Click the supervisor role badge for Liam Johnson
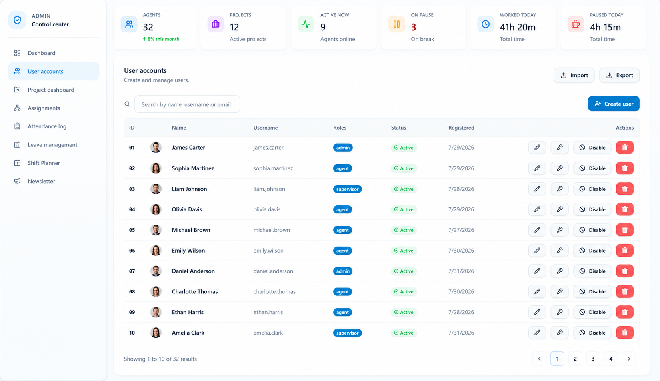This screenshot has height=381, width=660. [347, 189]
